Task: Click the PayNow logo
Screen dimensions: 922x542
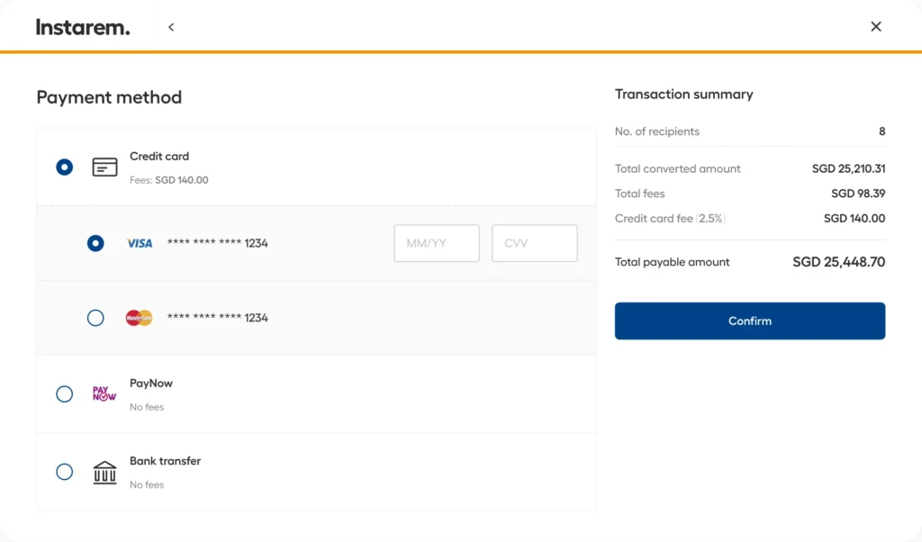Action: [x=104, y=393]
